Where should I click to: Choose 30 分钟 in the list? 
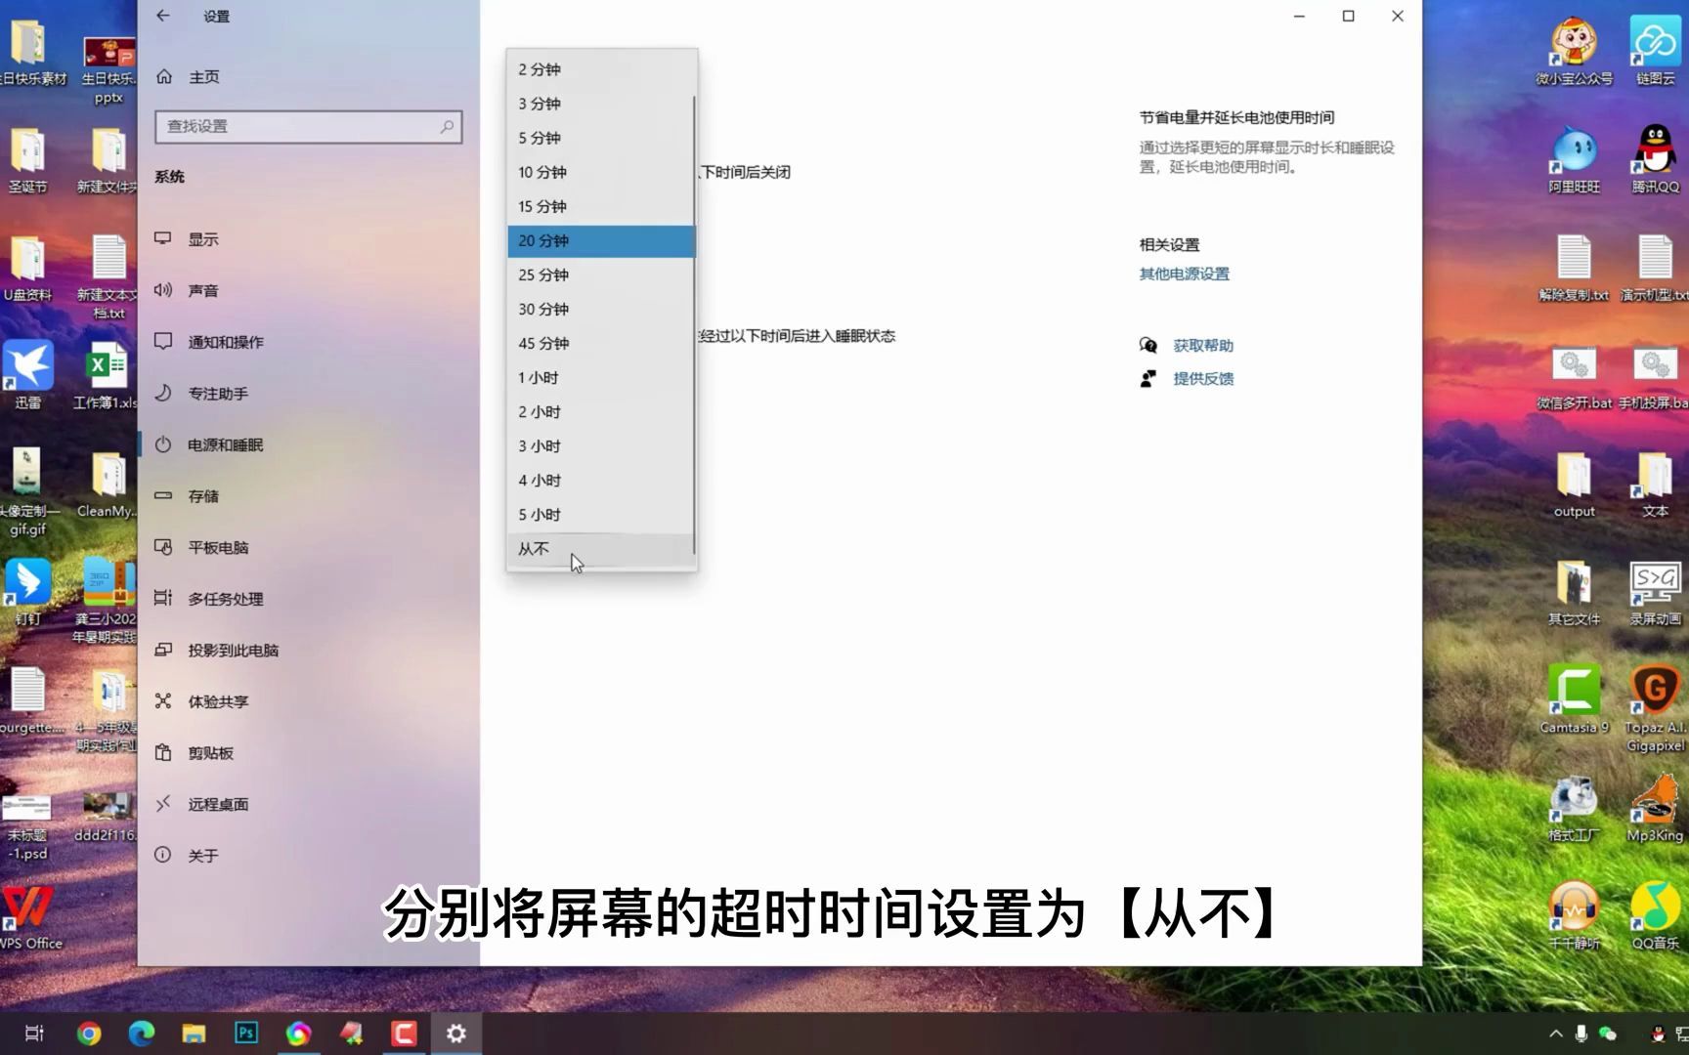(x=600, y=309)
